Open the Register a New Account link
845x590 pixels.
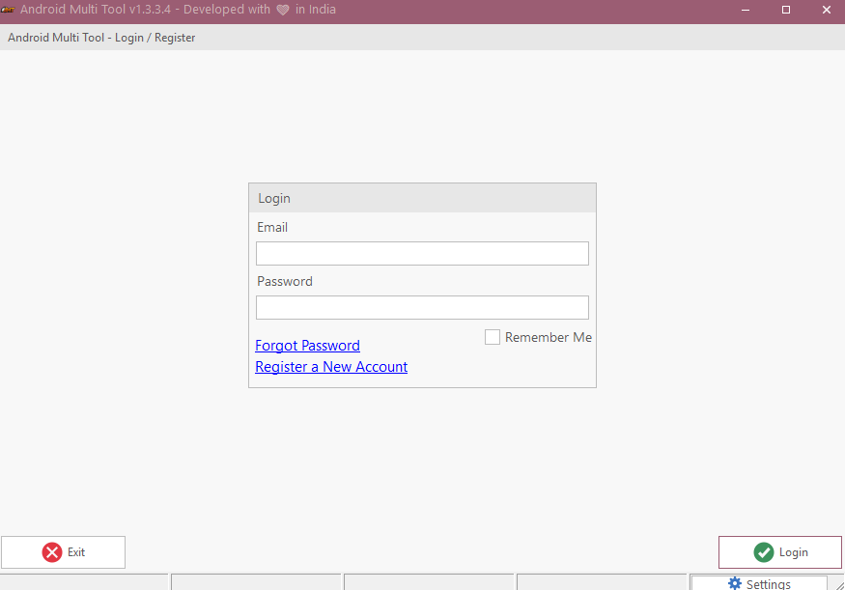point(331,367)
